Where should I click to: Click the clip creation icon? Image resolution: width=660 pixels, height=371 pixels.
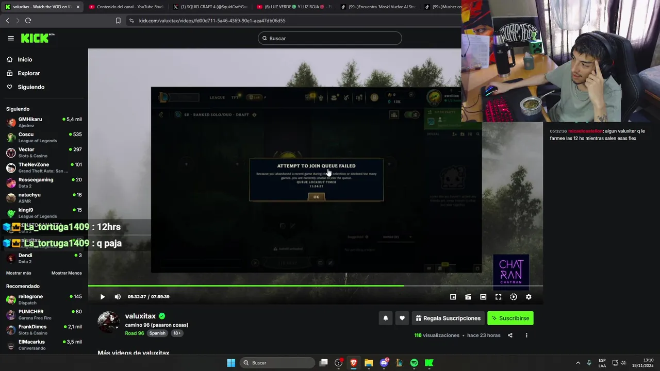click(x=468, y=297)
